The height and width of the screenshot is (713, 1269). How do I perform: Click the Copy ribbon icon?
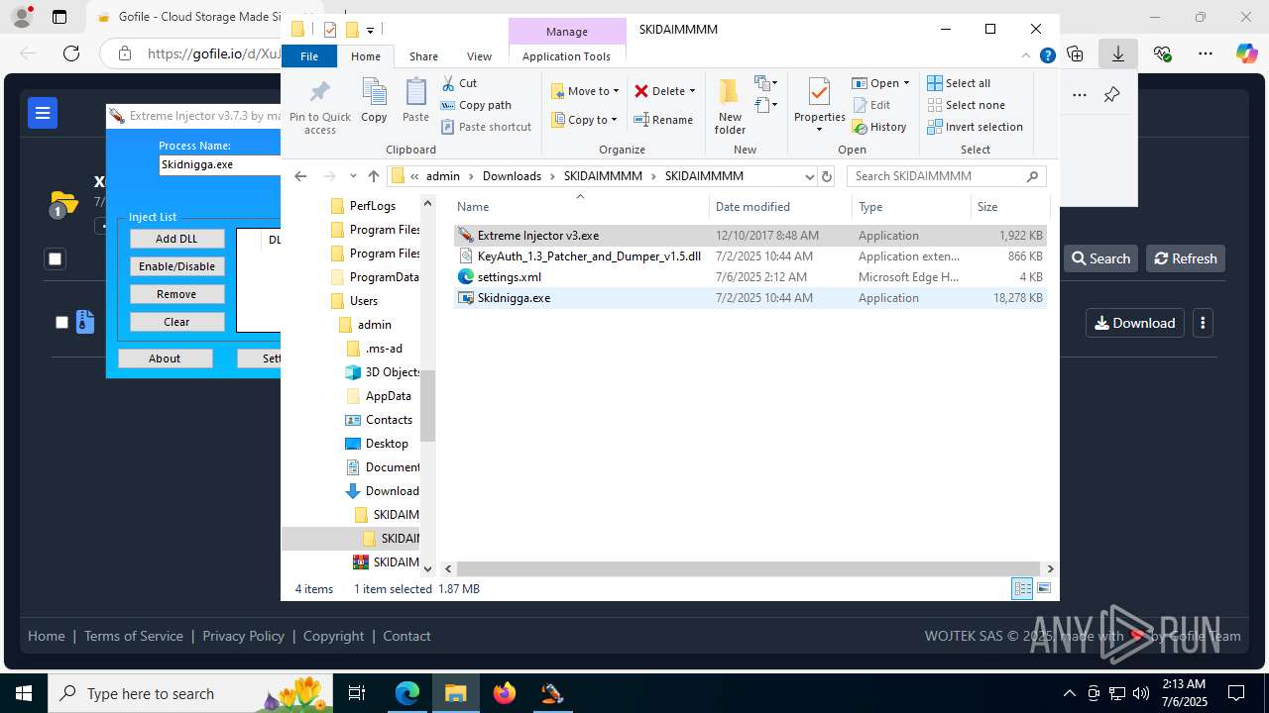(x=374, y=101)
